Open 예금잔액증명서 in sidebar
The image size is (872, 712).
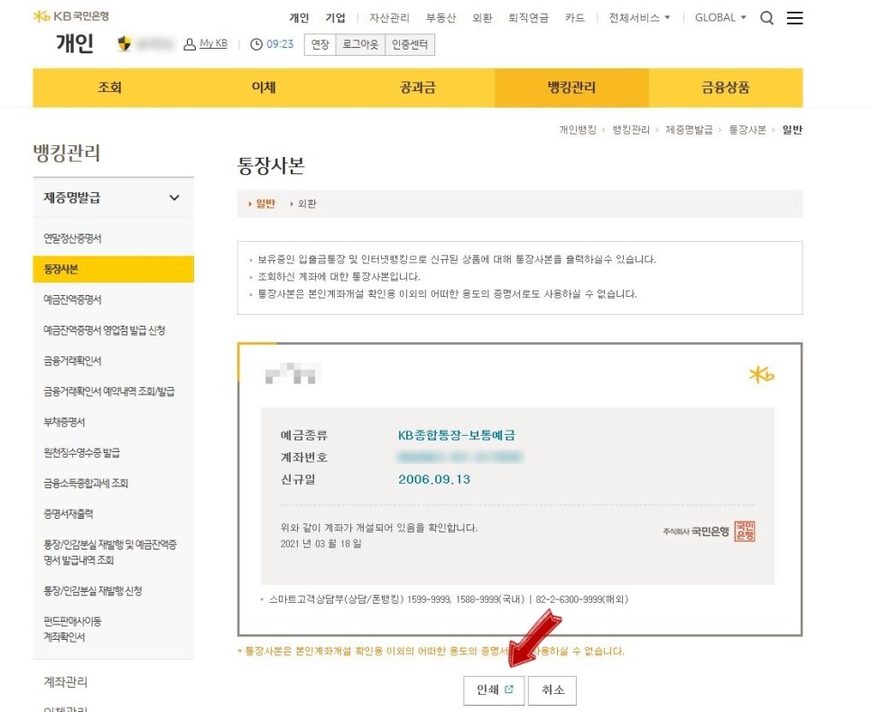click(72, 300)
